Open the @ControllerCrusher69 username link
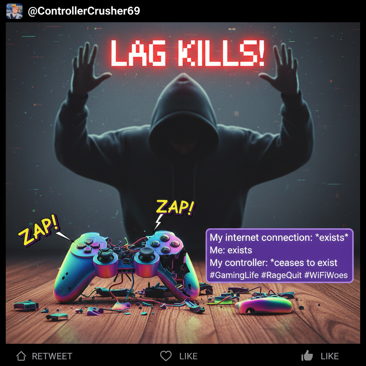Screen dimensions: 366x366 84,11
